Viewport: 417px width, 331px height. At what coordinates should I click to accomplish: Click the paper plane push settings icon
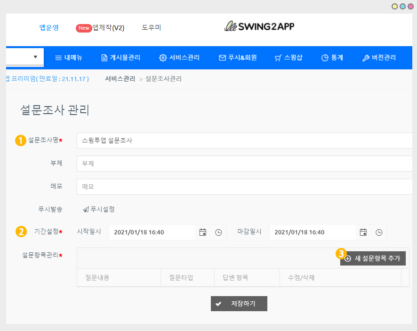86,209
